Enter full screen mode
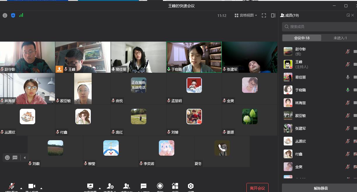This screenshot has width=357, height=192. [264, 15]
